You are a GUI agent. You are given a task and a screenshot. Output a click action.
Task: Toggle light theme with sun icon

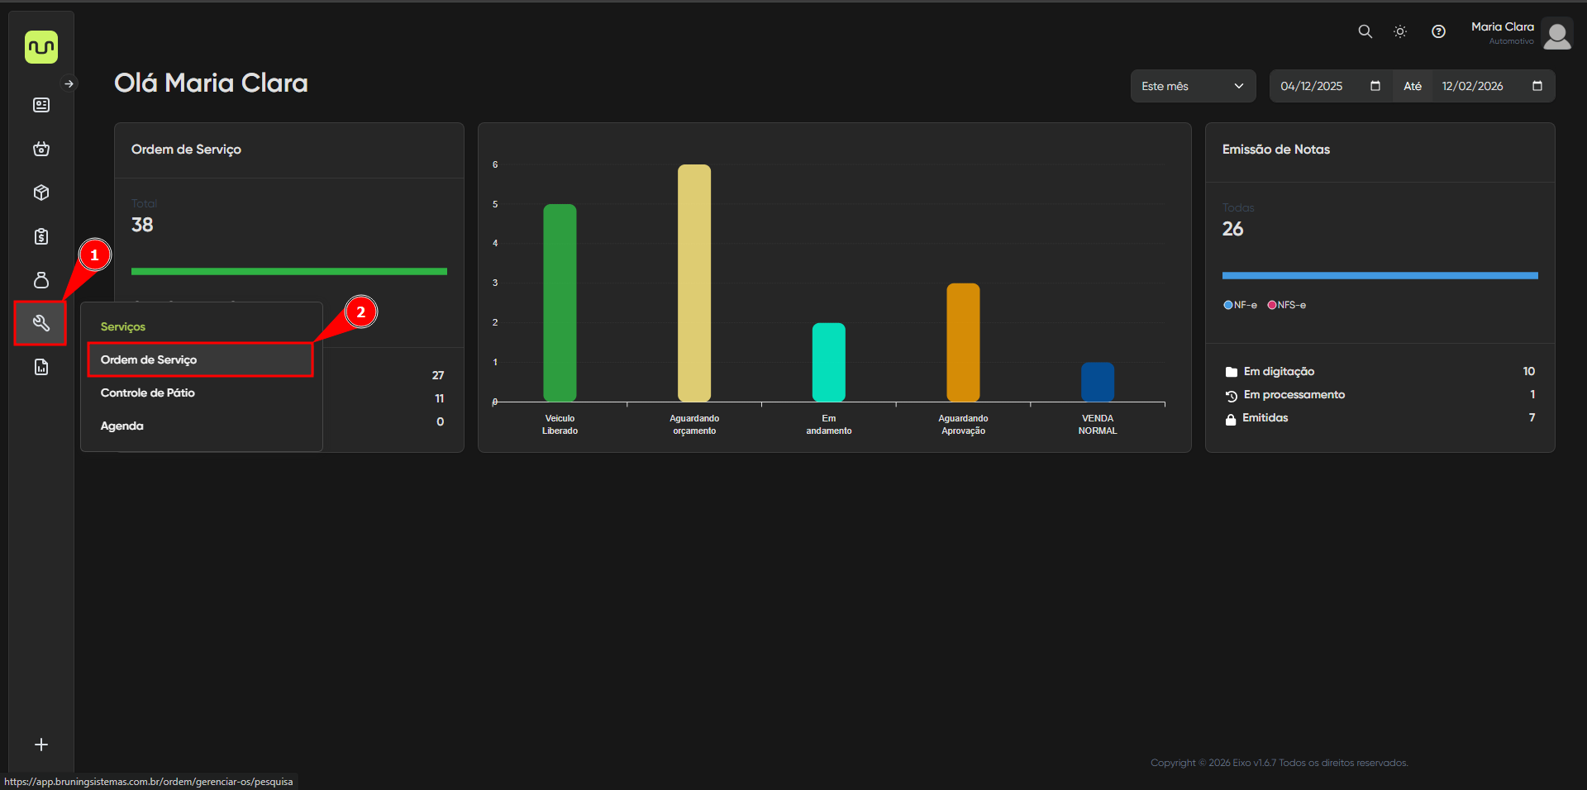1400,31
